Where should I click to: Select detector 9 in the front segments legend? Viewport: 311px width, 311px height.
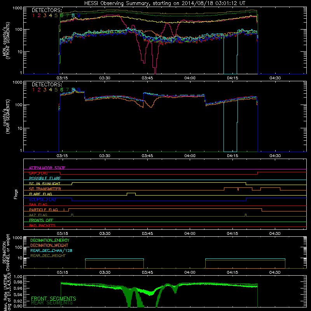[x=79, y=16]
